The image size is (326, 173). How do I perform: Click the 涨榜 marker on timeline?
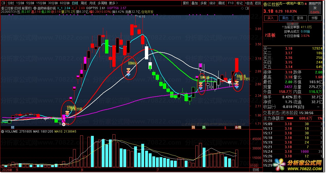coord(238,127)
